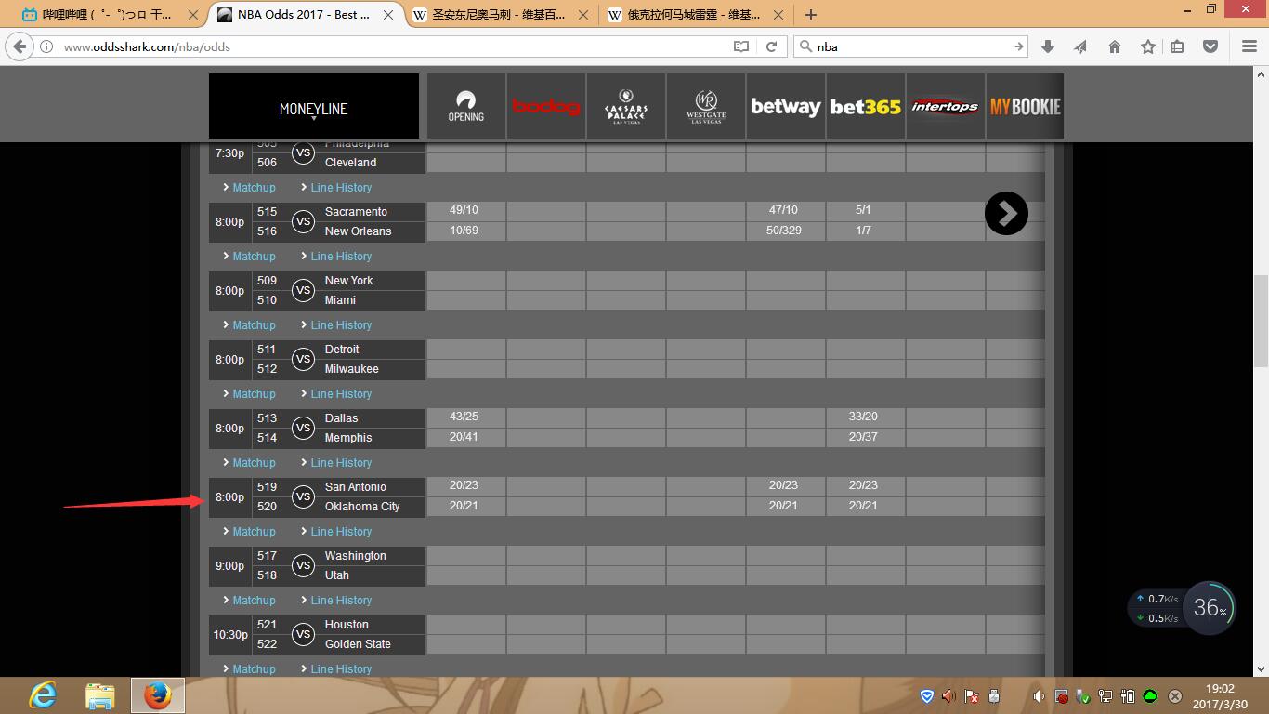Open the Firefox Downloads arrow icon
Image resolution: width=1269 pixels, height=714 pixels.
[x=1048, y=46]
